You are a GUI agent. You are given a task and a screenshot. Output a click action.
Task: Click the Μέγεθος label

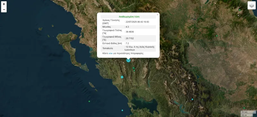point(107,27)
